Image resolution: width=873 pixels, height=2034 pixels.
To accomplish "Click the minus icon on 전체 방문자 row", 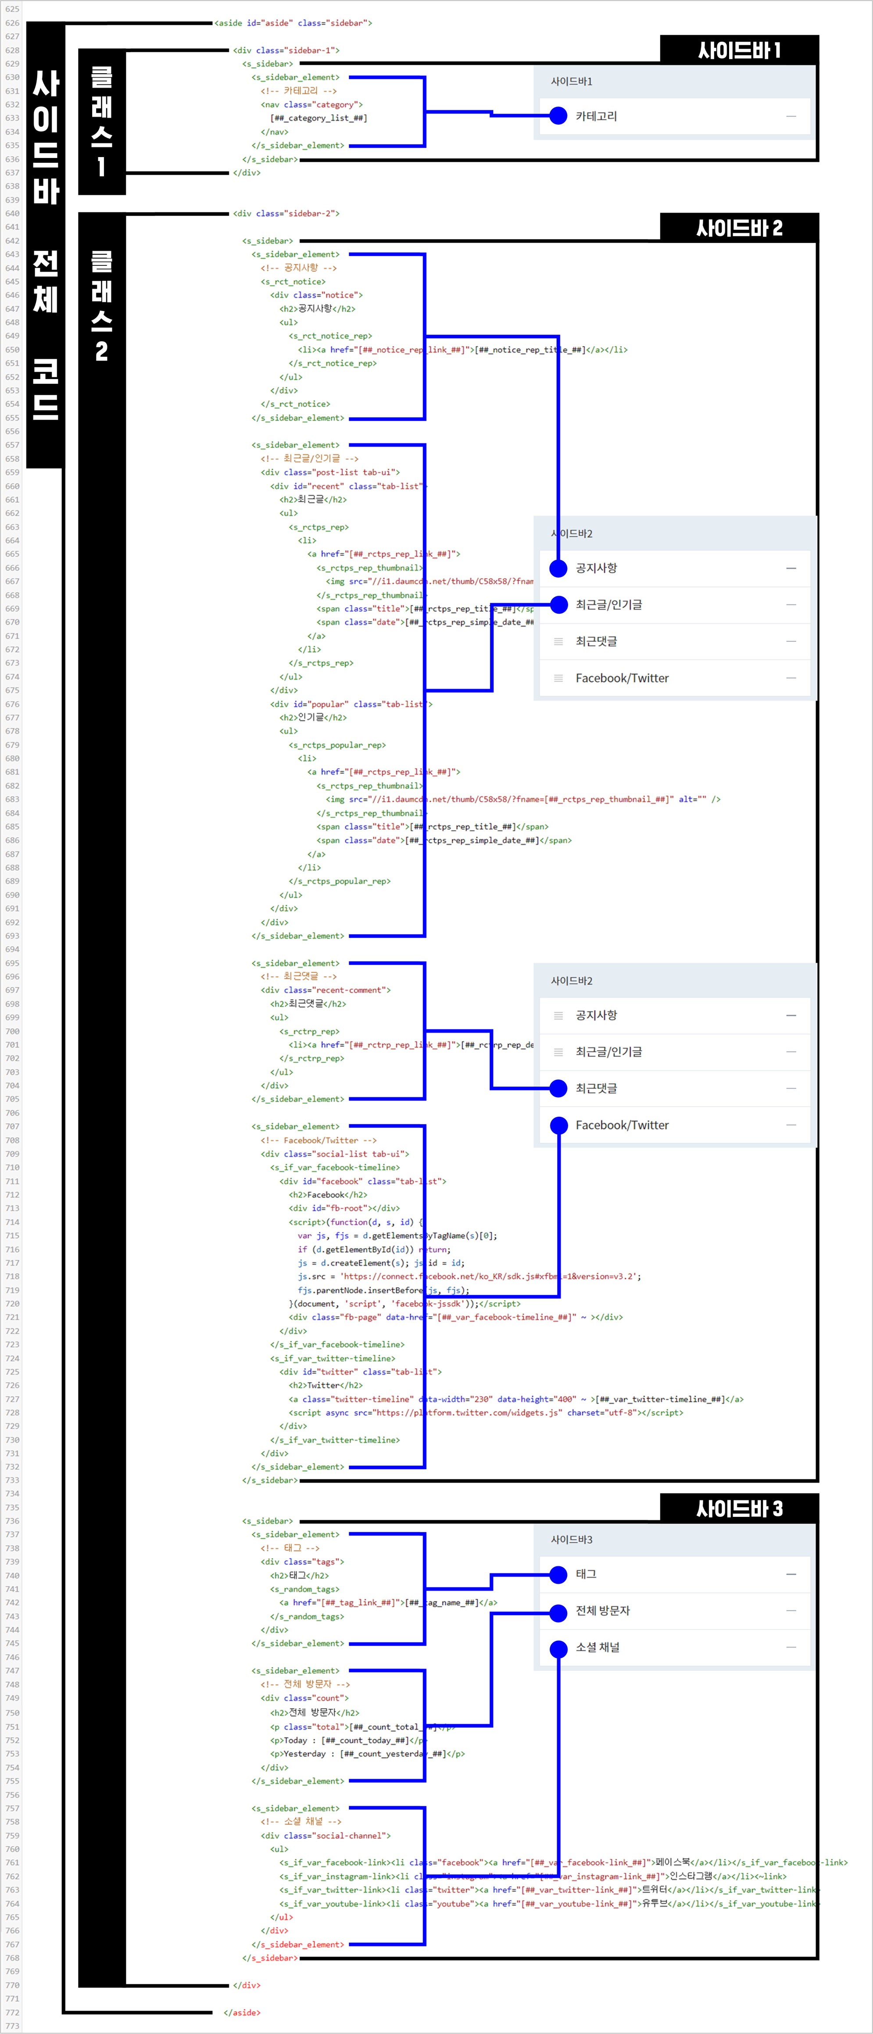I will 791,1611.
